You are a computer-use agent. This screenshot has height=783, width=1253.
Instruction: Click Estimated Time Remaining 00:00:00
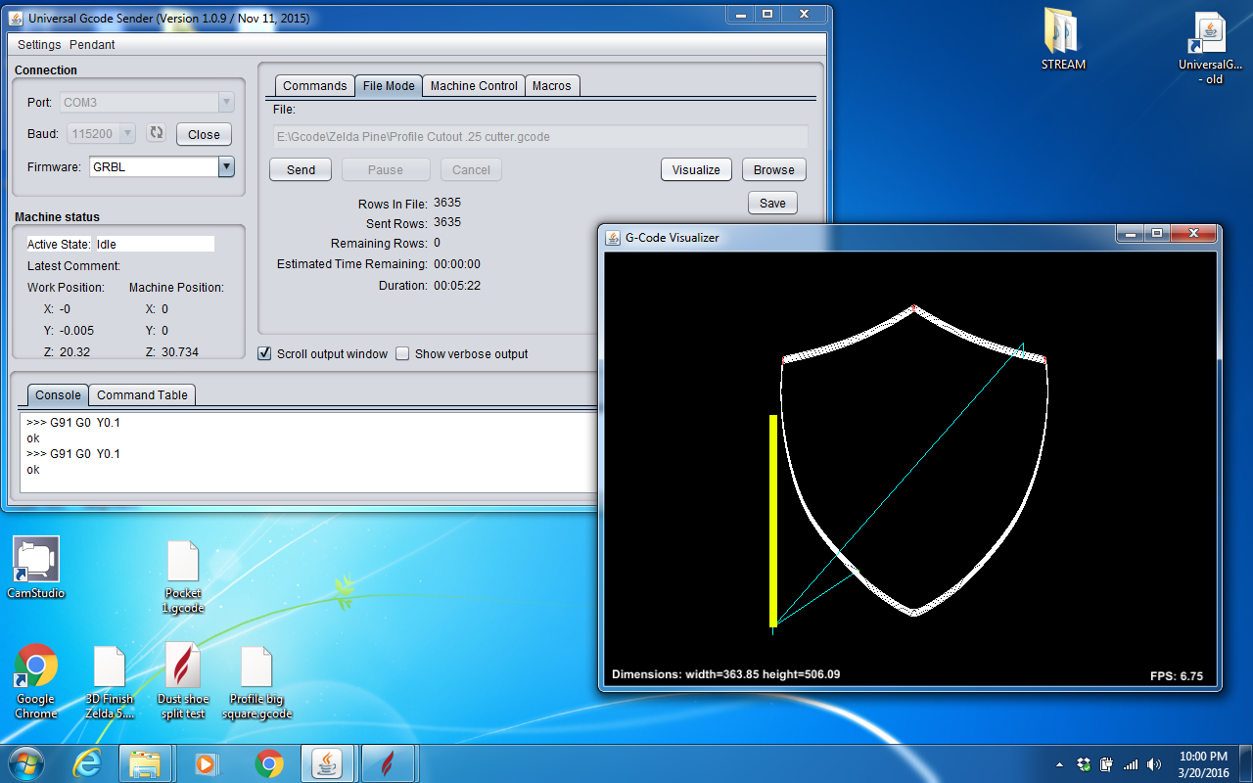click(457, 264)
